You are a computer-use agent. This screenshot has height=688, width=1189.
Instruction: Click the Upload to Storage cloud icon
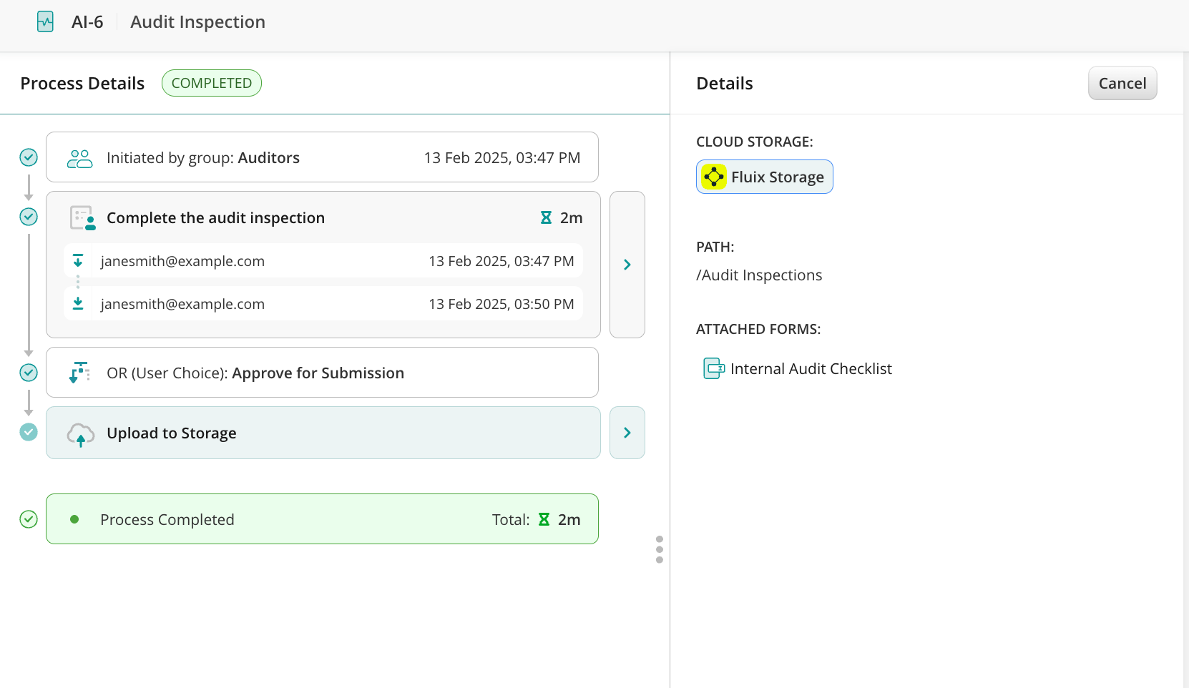pos(80,434)
